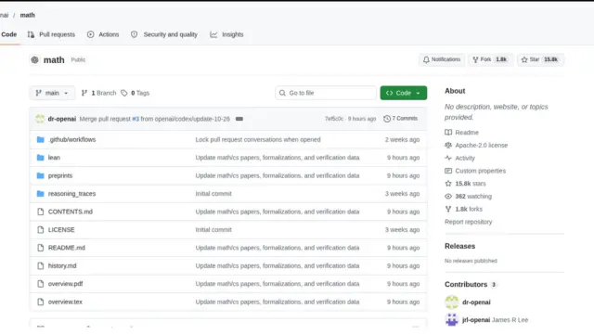
Task: Click the tag icon beside 0 Tags
Action: (123, 93)
